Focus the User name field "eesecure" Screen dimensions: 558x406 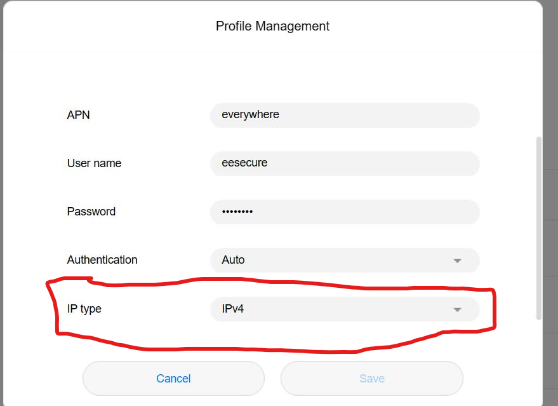[x=345, y=163]
